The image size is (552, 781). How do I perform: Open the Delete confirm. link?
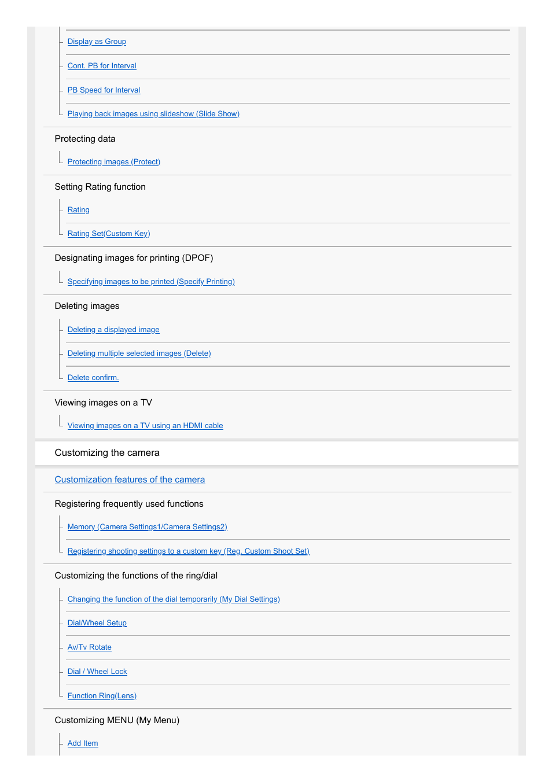coord(93,378)
